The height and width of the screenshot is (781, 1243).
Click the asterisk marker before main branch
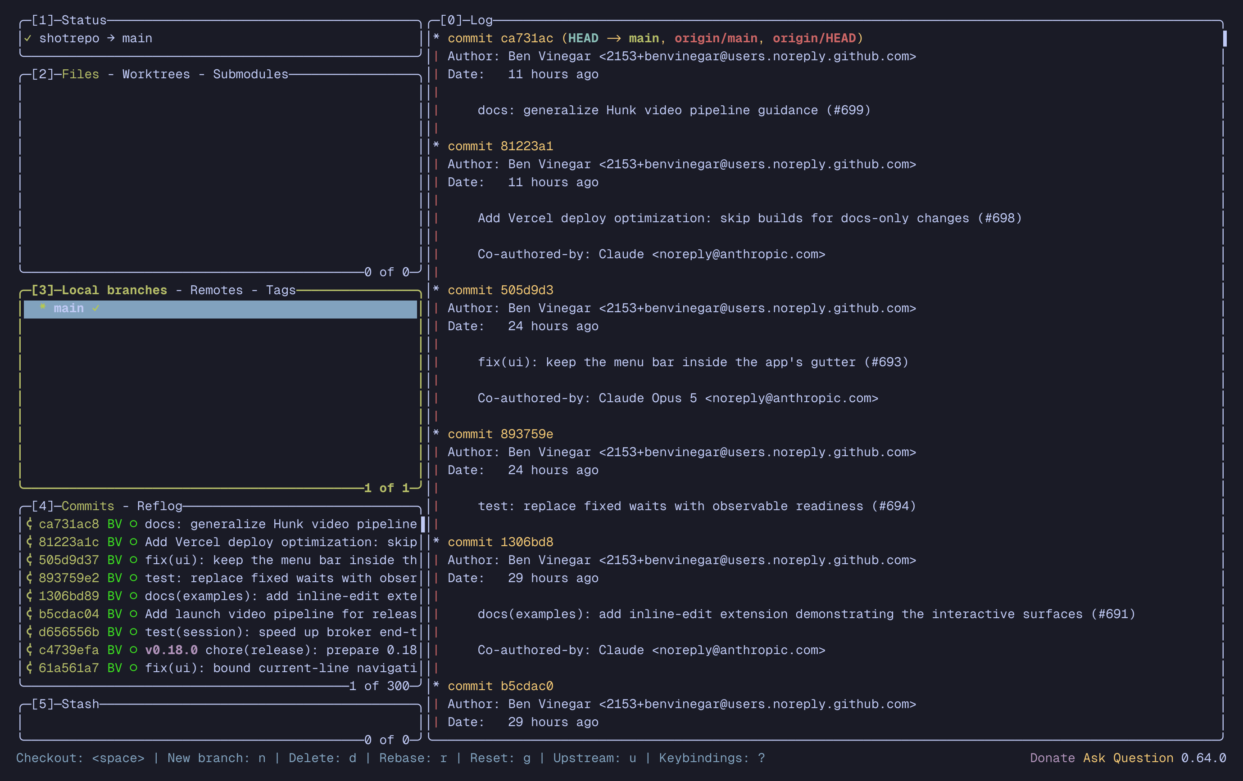pyautogui.click(x=42, y=308)
